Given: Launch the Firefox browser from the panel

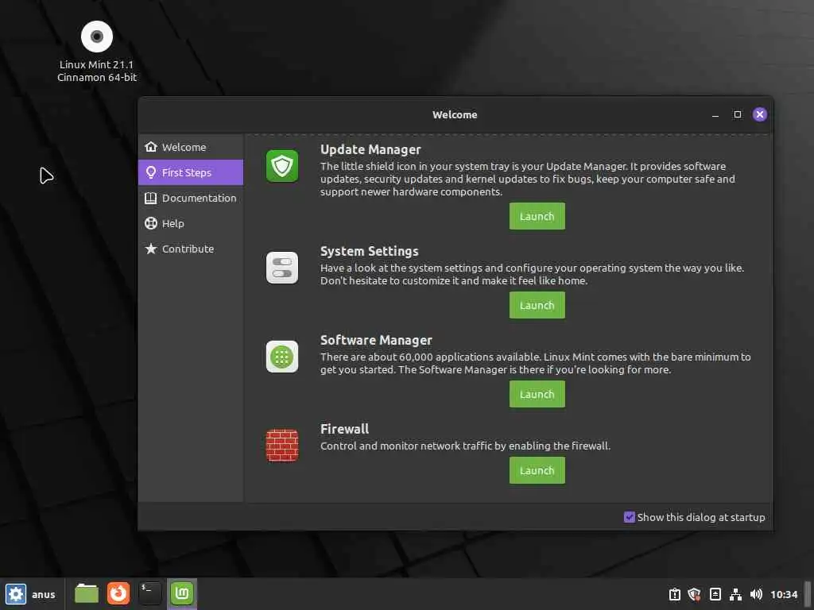Looking at the screenshot, I should (118, 593).
